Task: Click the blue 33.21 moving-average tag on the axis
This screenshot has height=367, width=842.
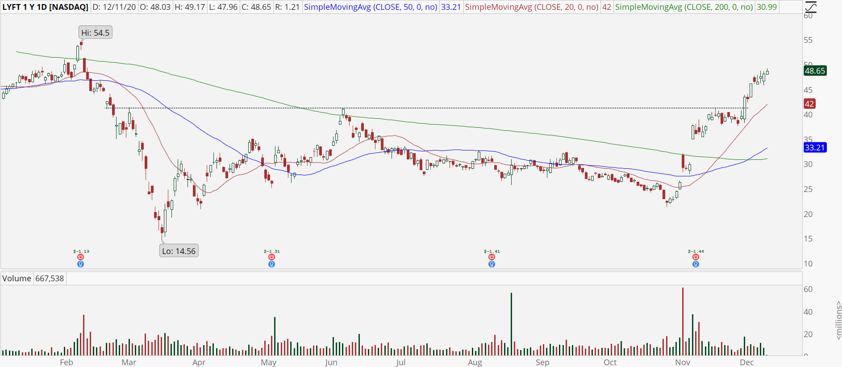Action: click(815, 147)
